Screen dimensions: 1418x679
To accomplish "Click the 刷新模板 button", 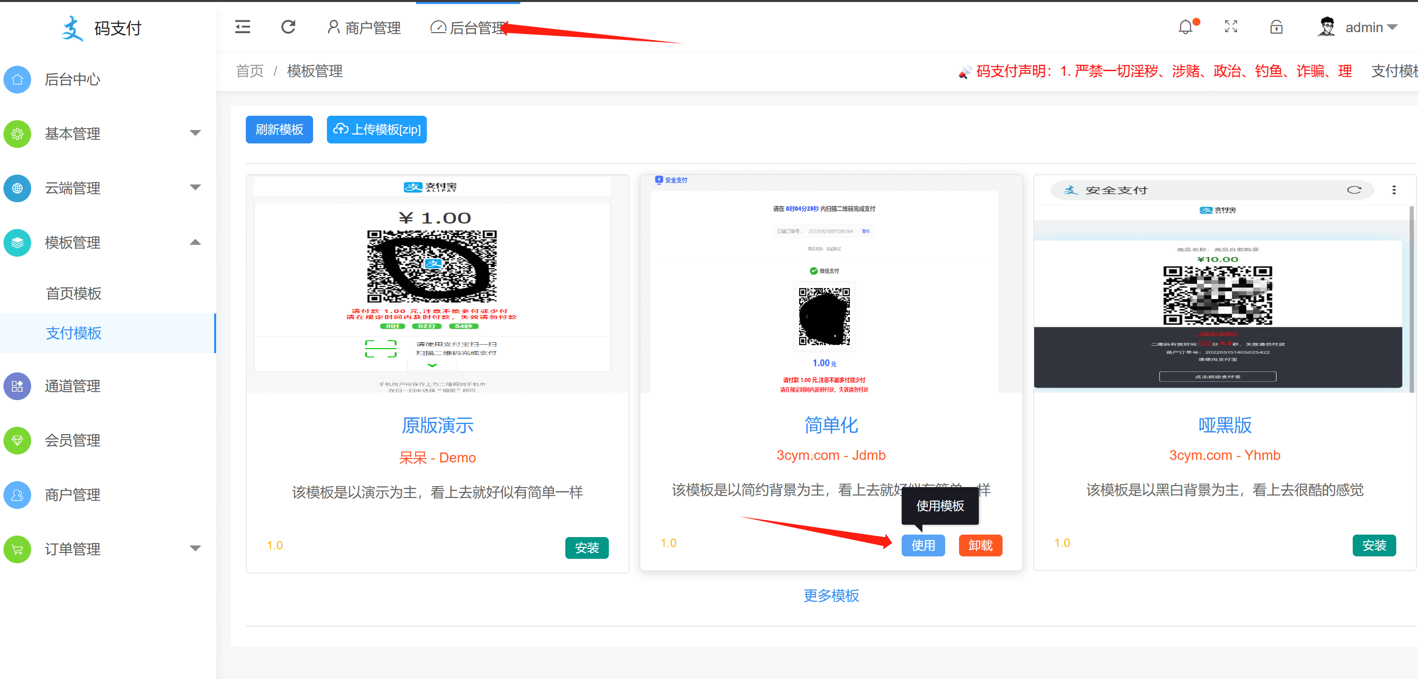I will pyautogui.click(x=279, y=129).
